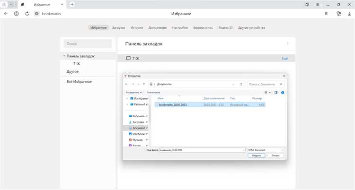Open the three-dot menu of Панель закладок
This screenshot has width=355, height=190.
click(x=288, y=43)
